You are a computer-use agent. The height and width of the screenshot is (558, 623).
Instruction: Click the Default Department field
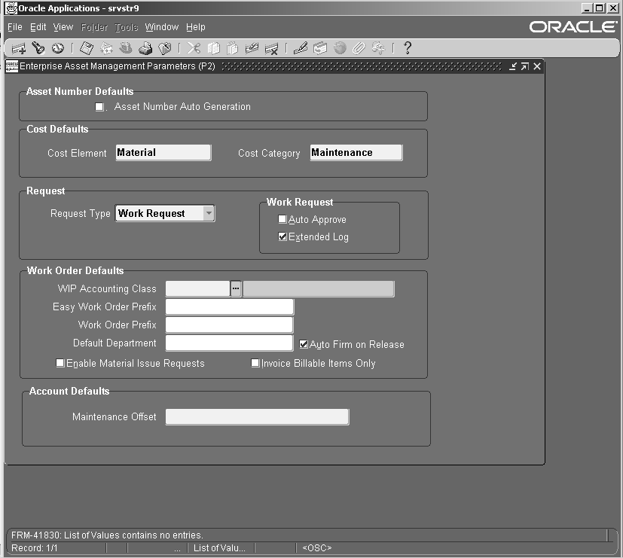230,343
